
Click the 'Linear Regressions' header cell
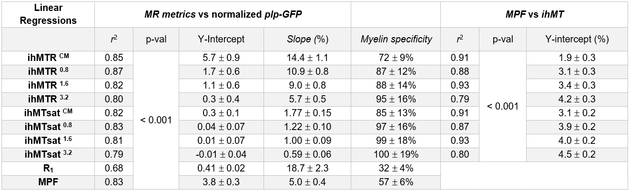click(x=47, y=14)
